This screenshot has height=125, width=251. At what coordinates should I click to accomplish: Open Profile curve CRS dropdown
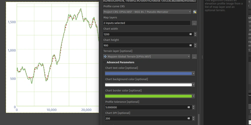point(147,12)
